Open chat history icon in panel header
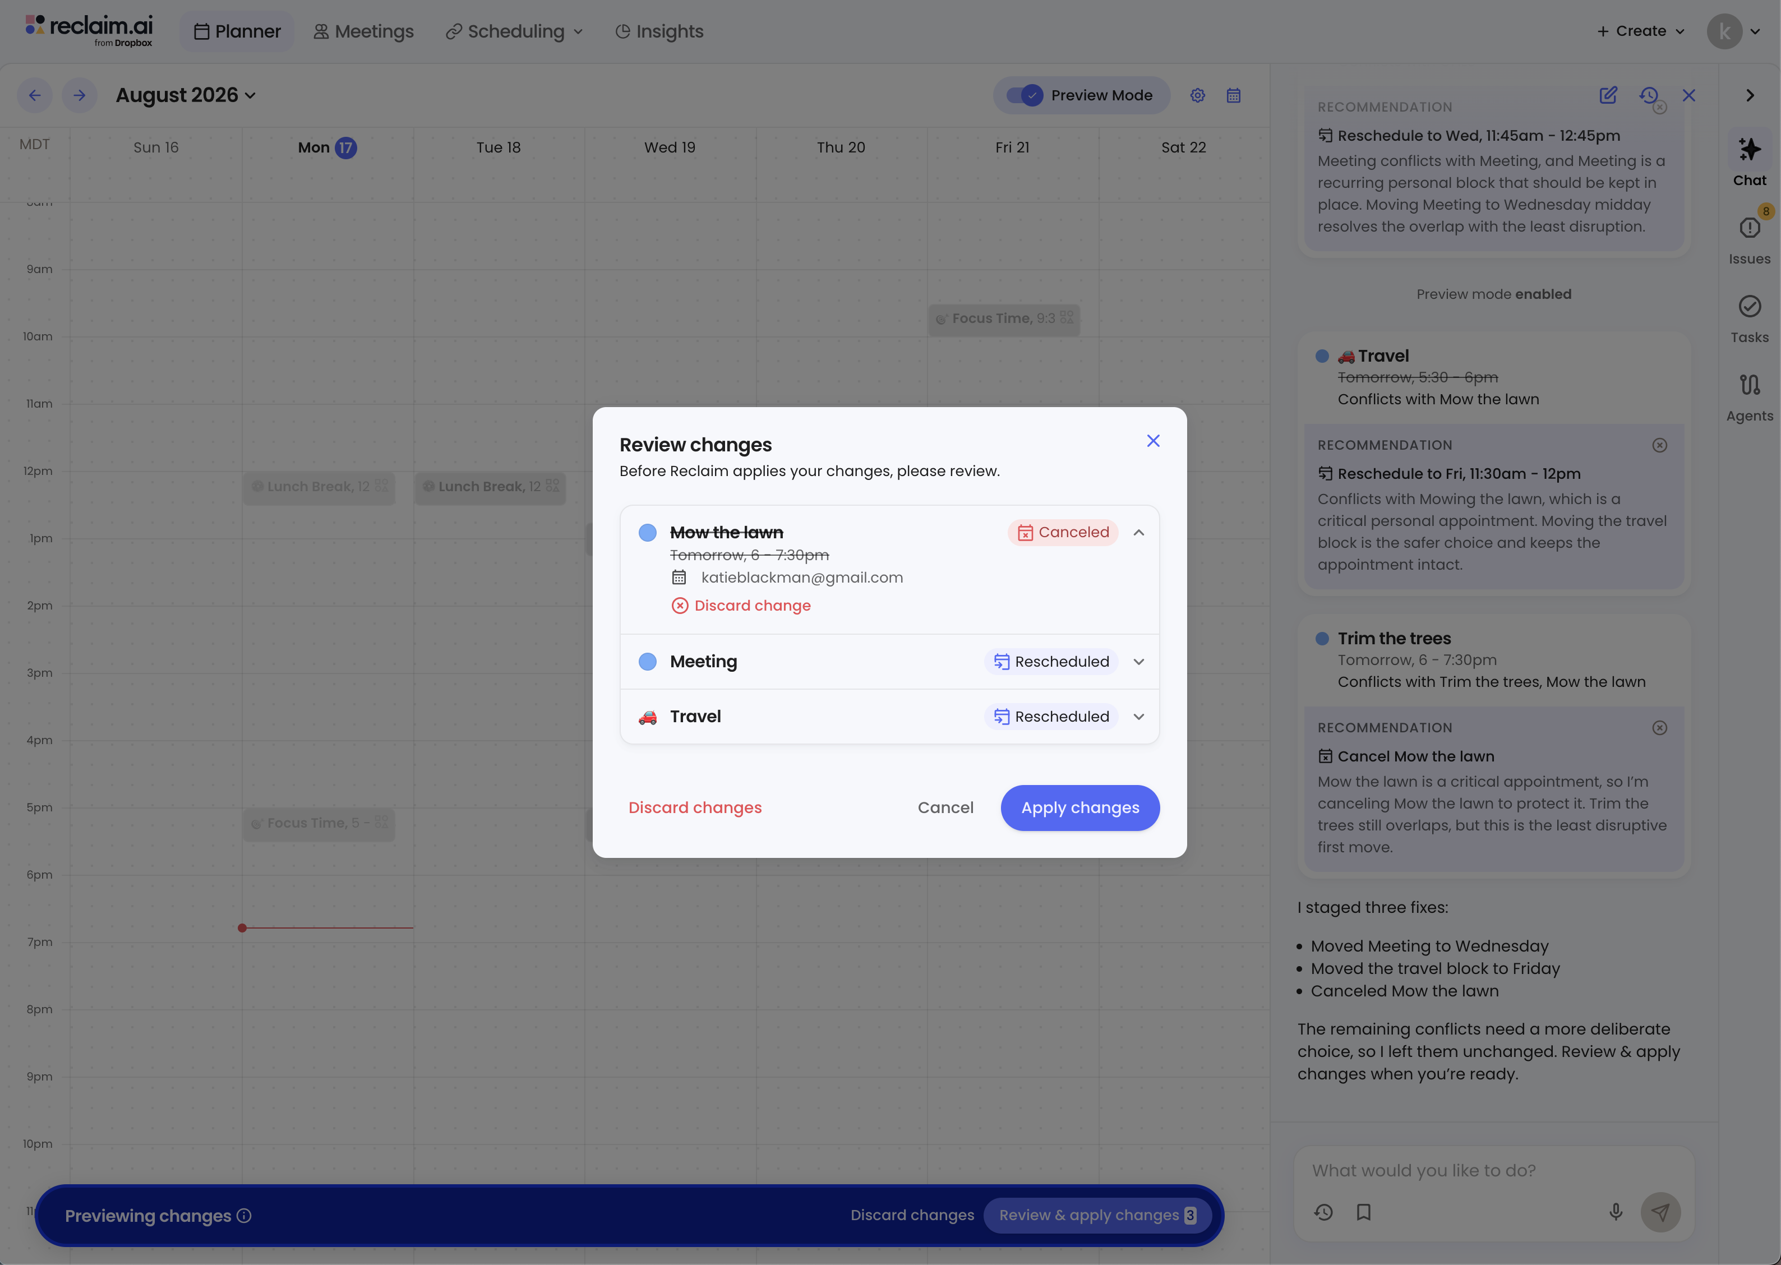 (x=1648, y=95)
